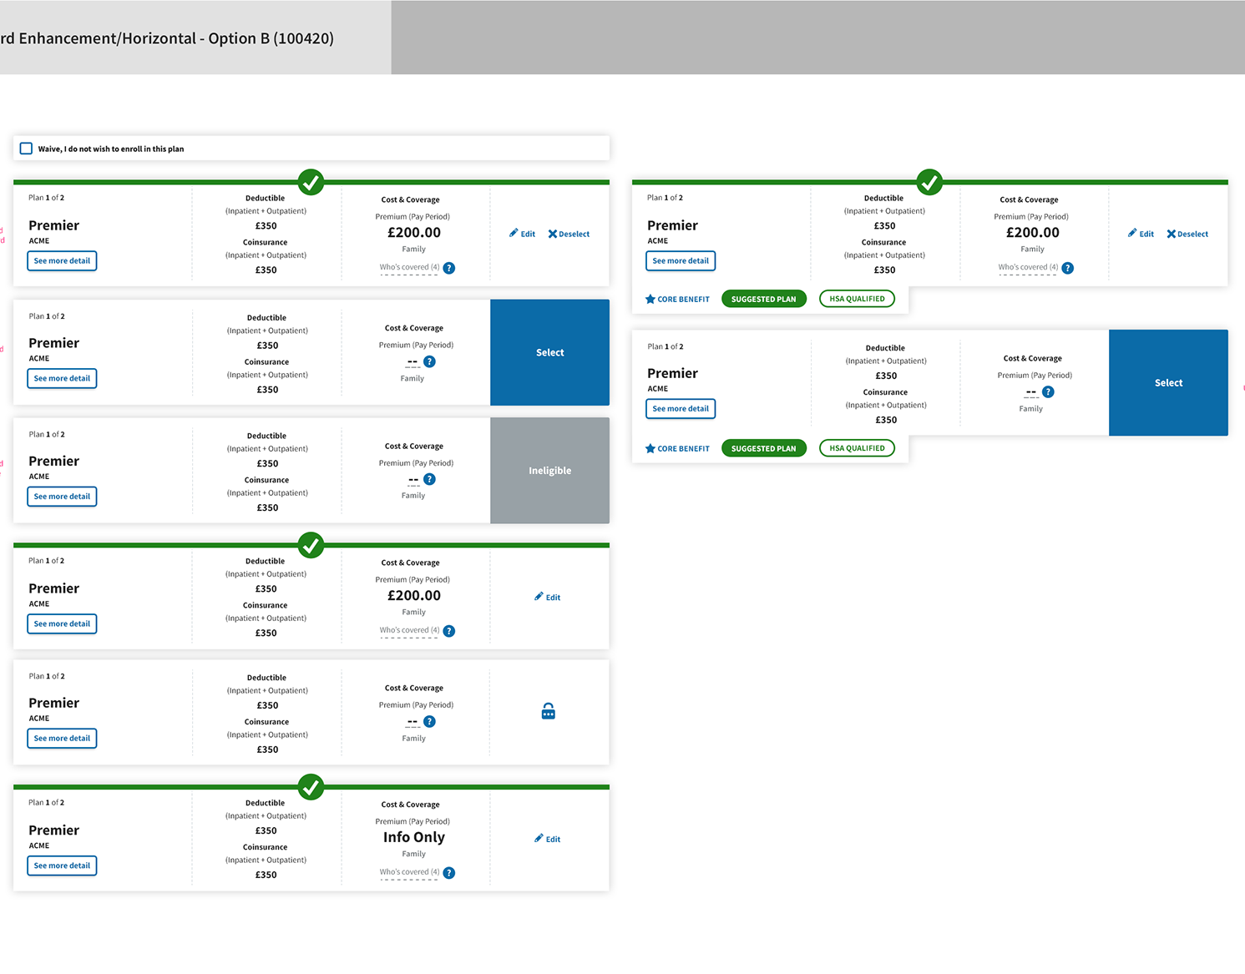This screenshot has width=1245, height=974.
Task: Click help icon in right-side Select plan card
Action: click(1048, 391)
